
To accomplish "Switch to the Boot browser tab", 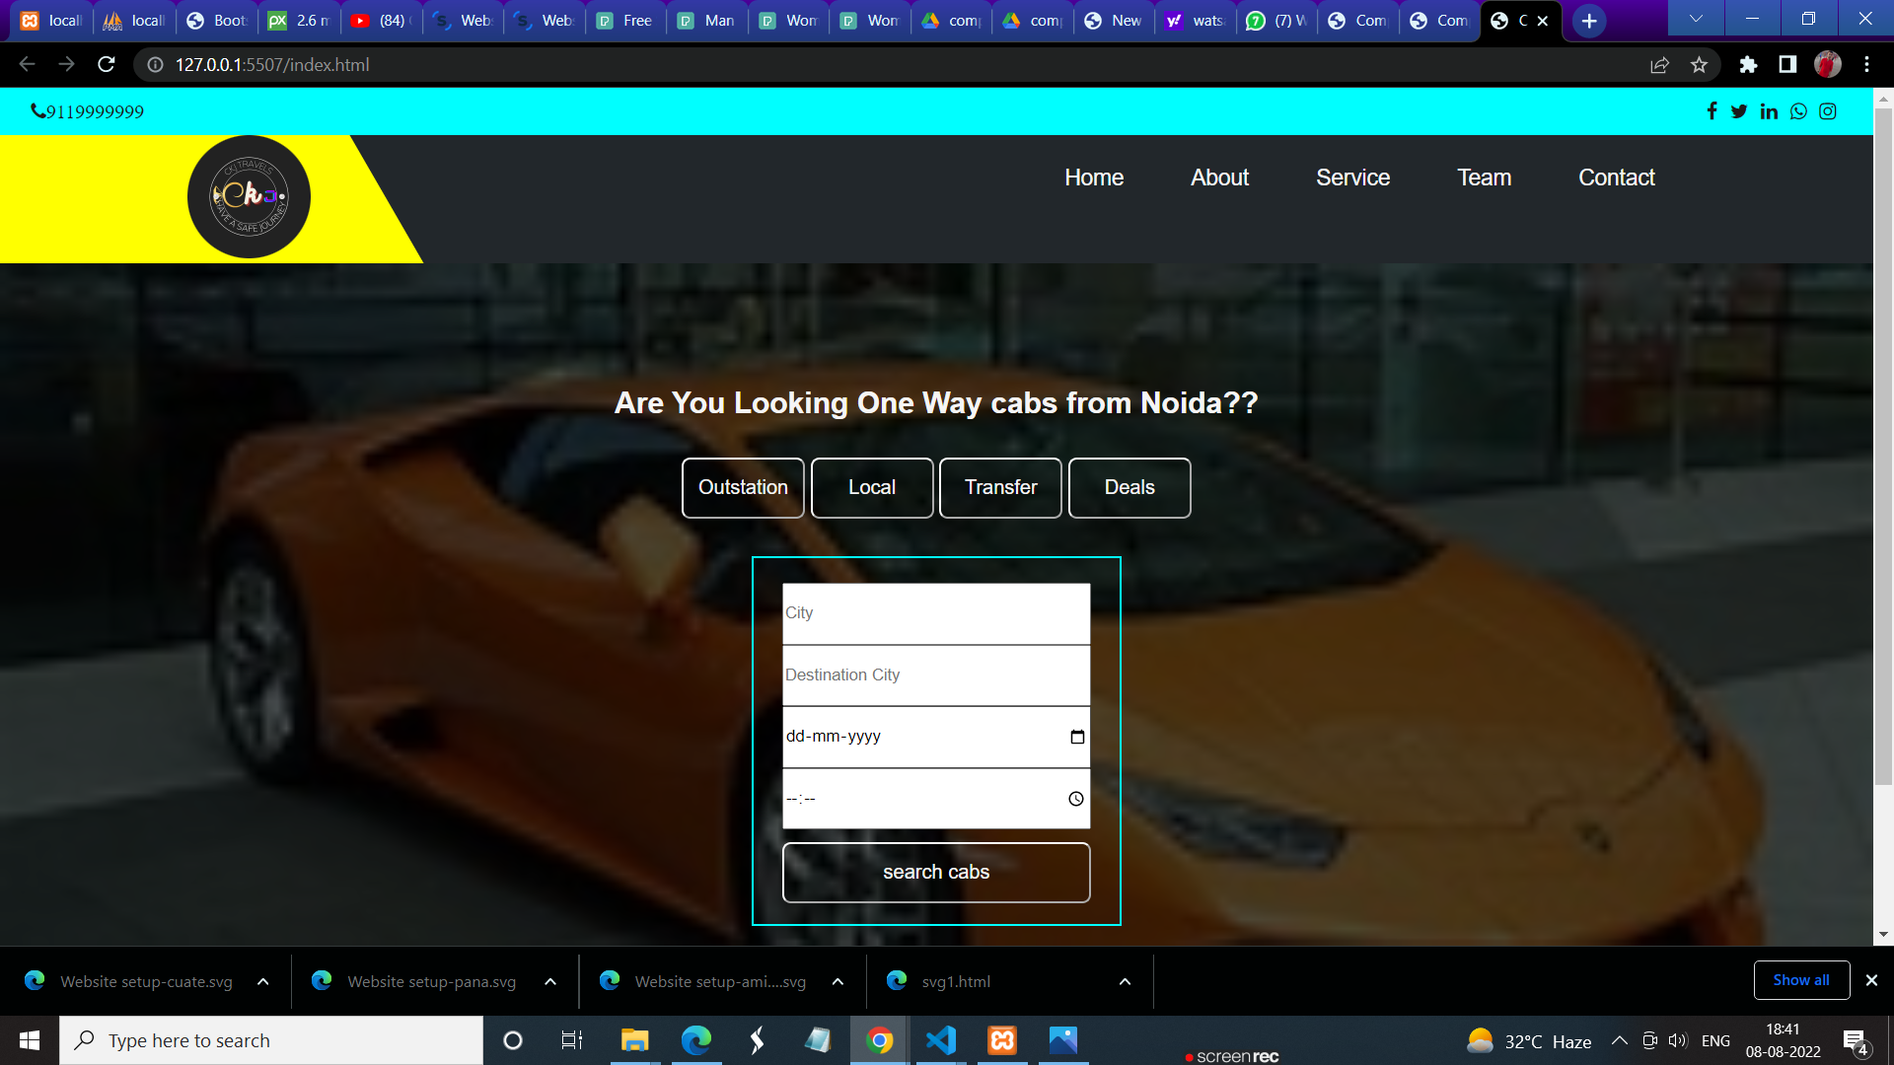I will (219, 21).
